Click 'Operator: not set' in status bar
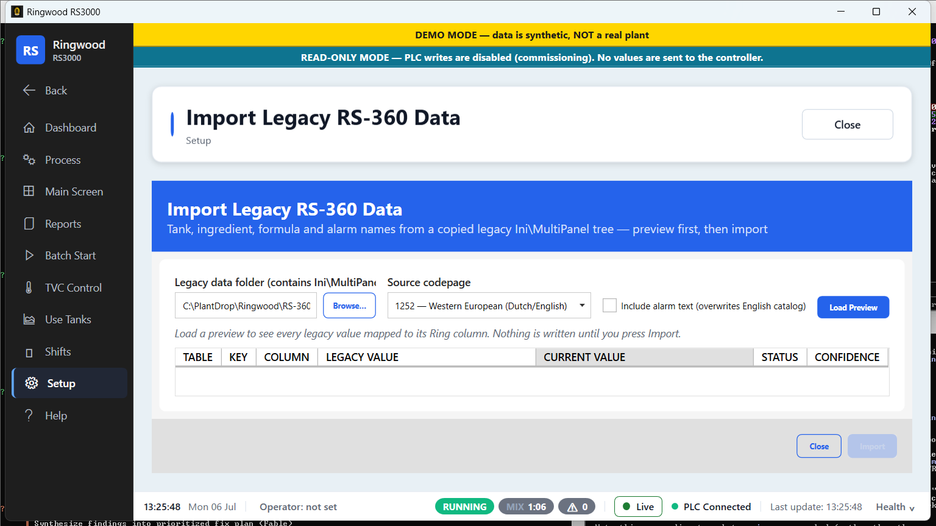The image size is (936, 526). pyautogui.click(x=298, y=507)
